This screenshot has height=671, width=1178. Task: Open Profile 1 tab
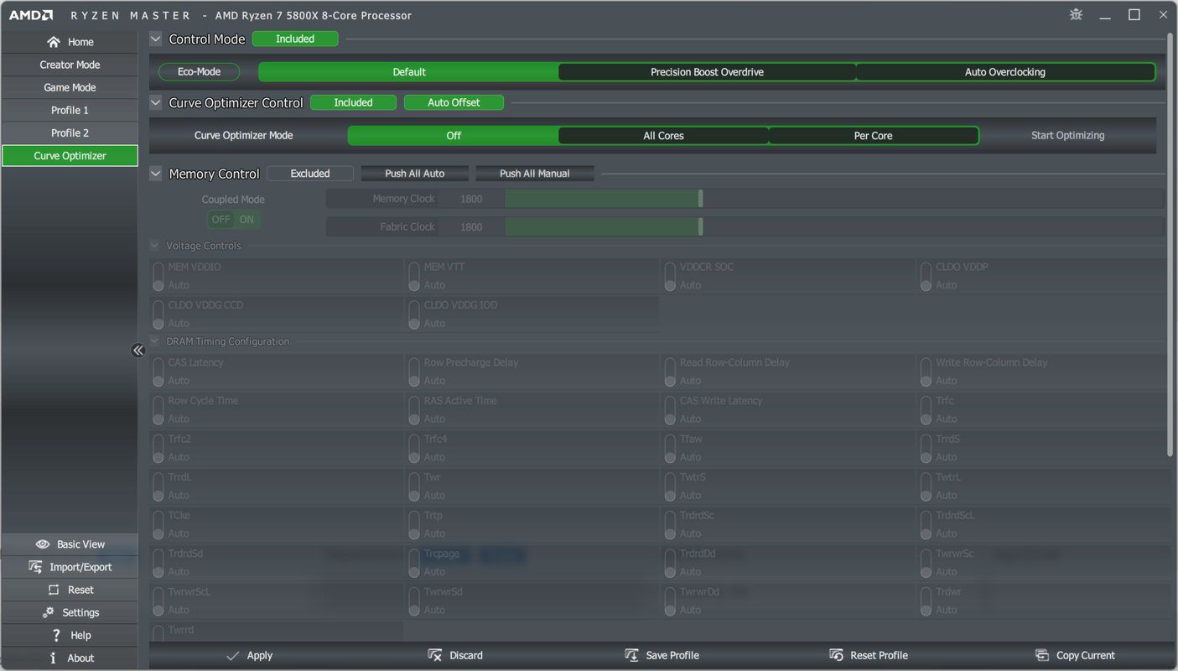(x=70, y=110)
